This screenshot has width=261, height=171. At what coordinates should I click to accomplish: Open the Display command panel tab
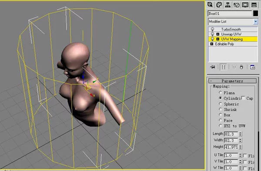(x=245, y=5)
